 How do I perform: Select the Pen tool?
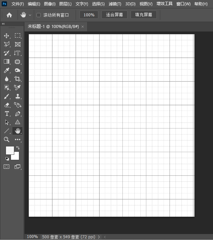coord(18,114)
